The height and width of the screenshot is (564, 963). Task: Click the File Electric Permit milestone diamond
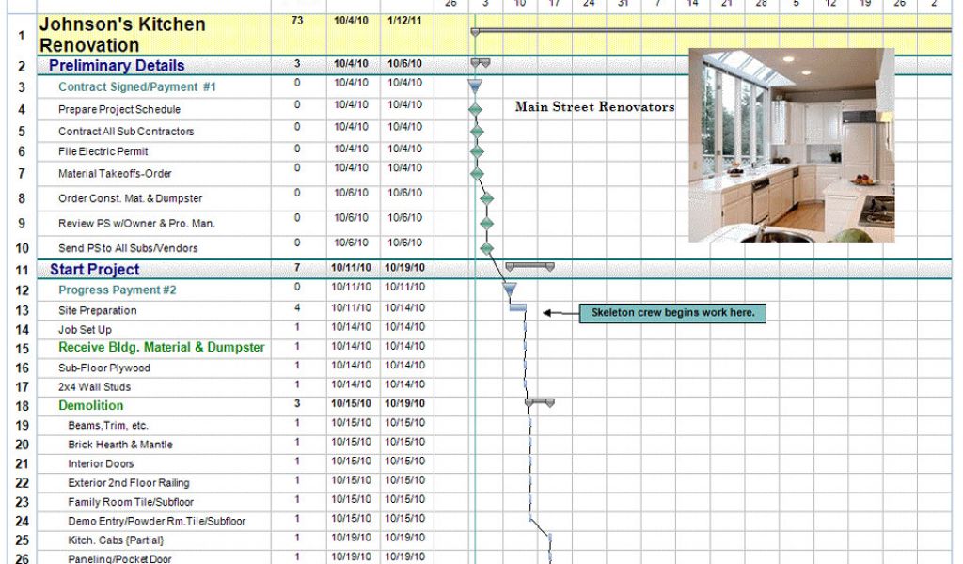pos(477,151)
